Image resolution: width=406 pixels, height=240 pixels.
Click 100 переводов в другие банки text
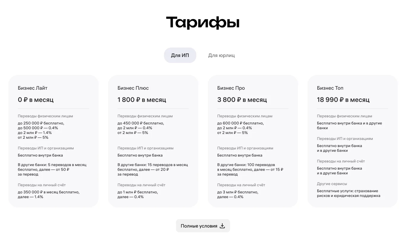click(x=250, y=170)
